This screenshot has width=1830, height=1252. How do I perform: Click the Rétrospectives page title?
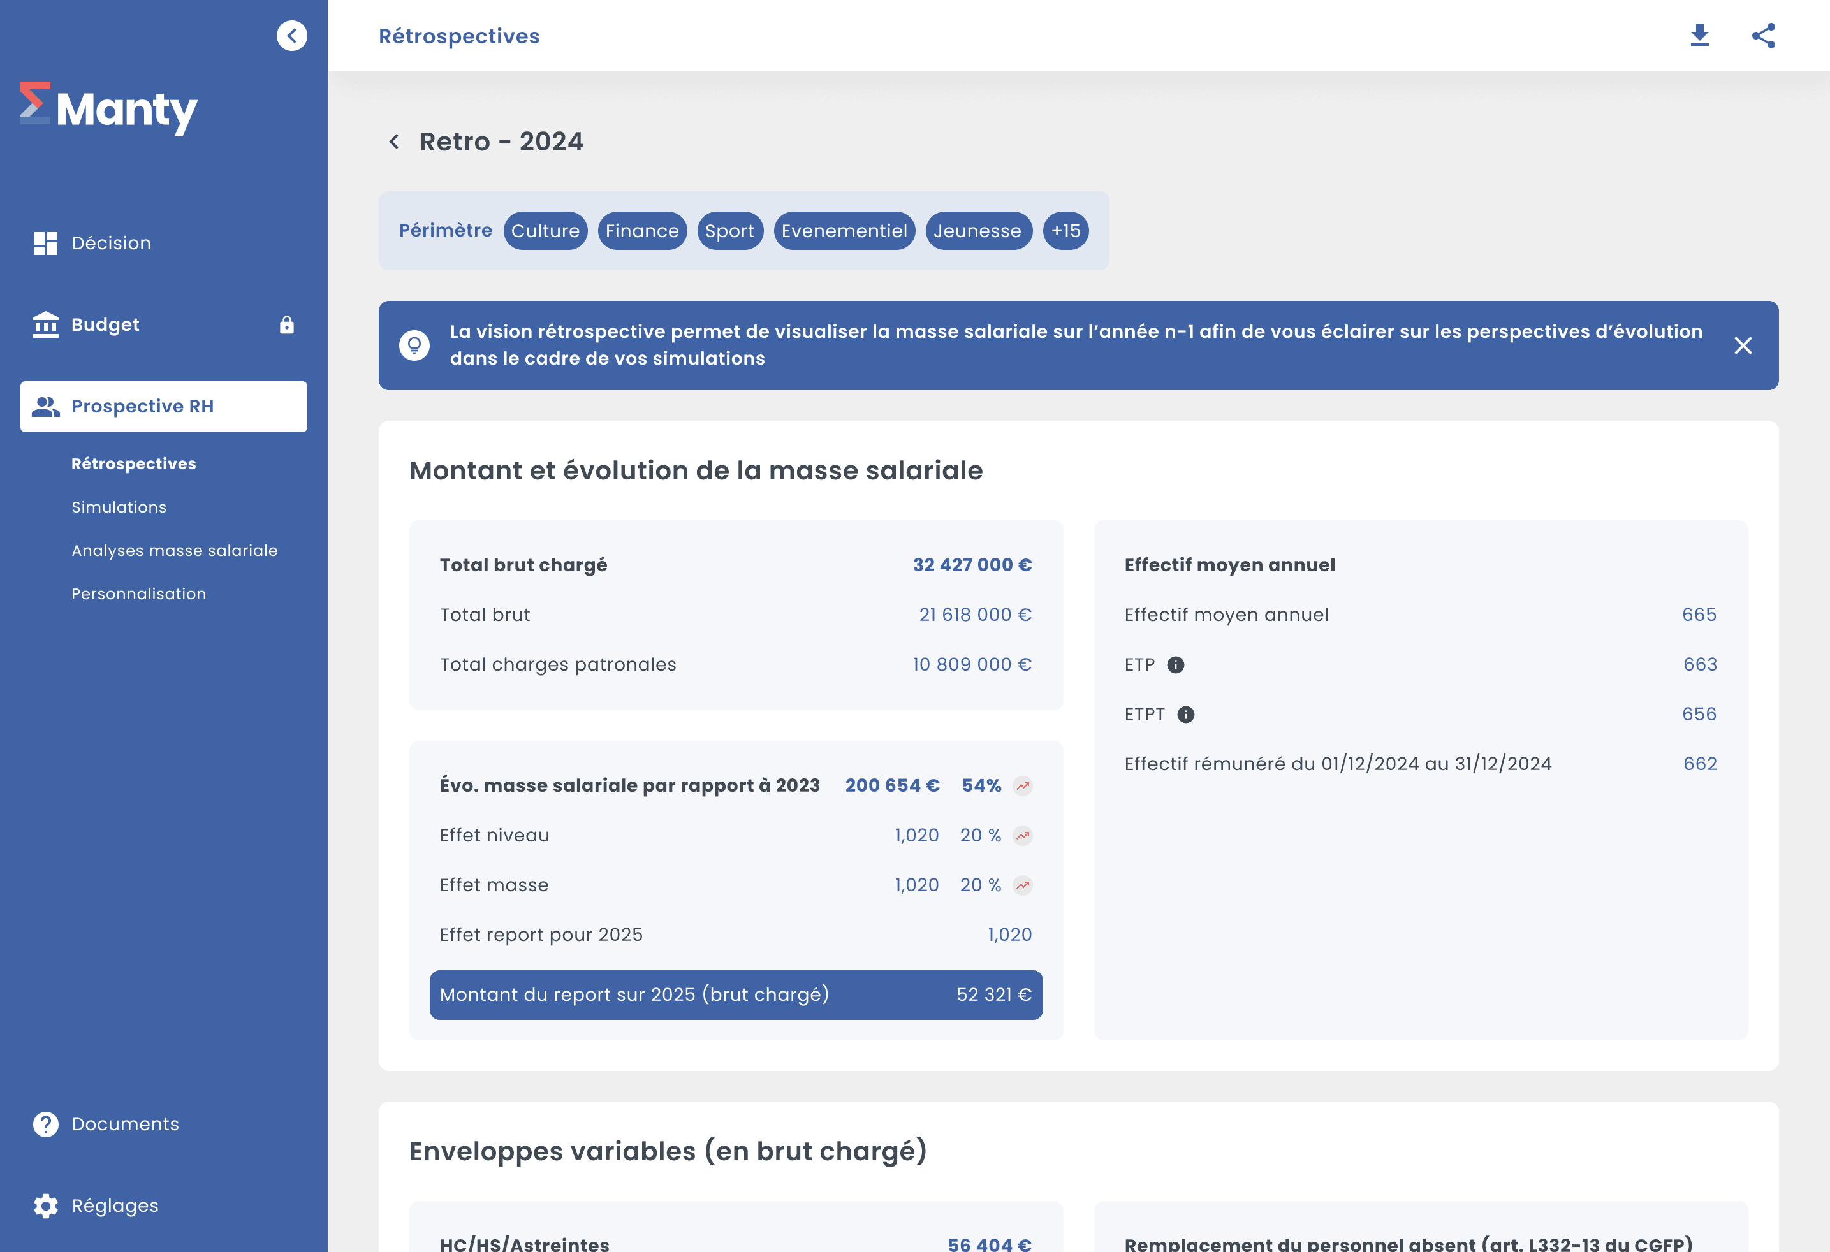[x=459, y=36]
